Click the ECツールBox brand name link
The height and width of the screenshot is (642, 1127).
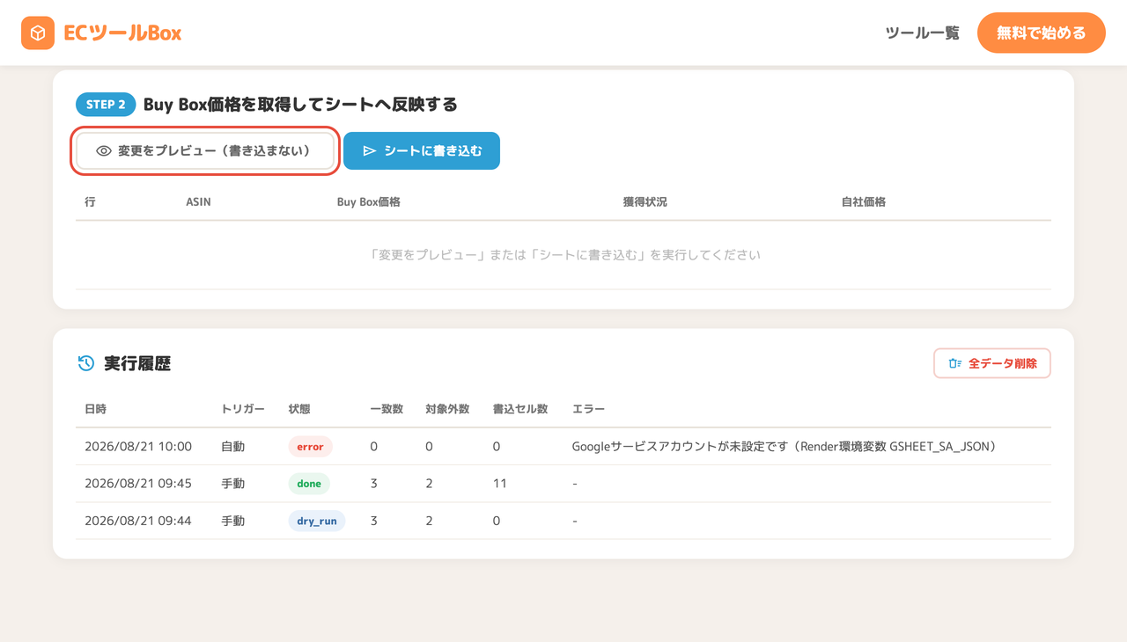(122, 33)
